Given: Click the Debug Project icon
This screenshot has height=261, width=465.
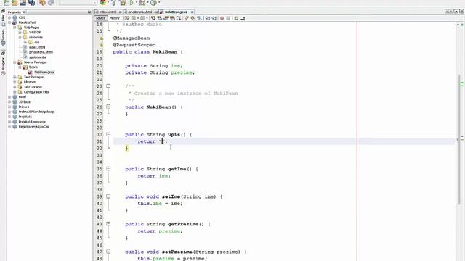Looking at the screenshot, I should coord(142,2).
